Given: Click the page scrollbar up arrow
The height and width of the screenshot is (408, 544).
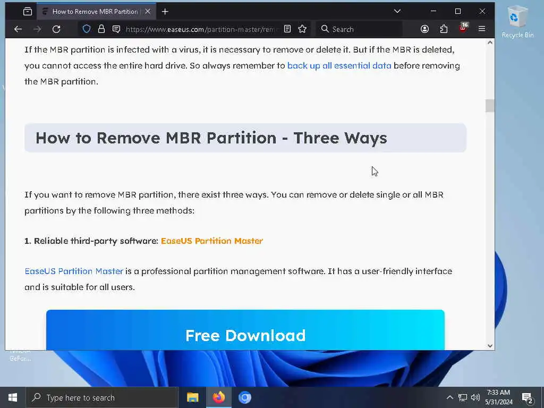Looking at the screenshot, I should coord(490,42).
